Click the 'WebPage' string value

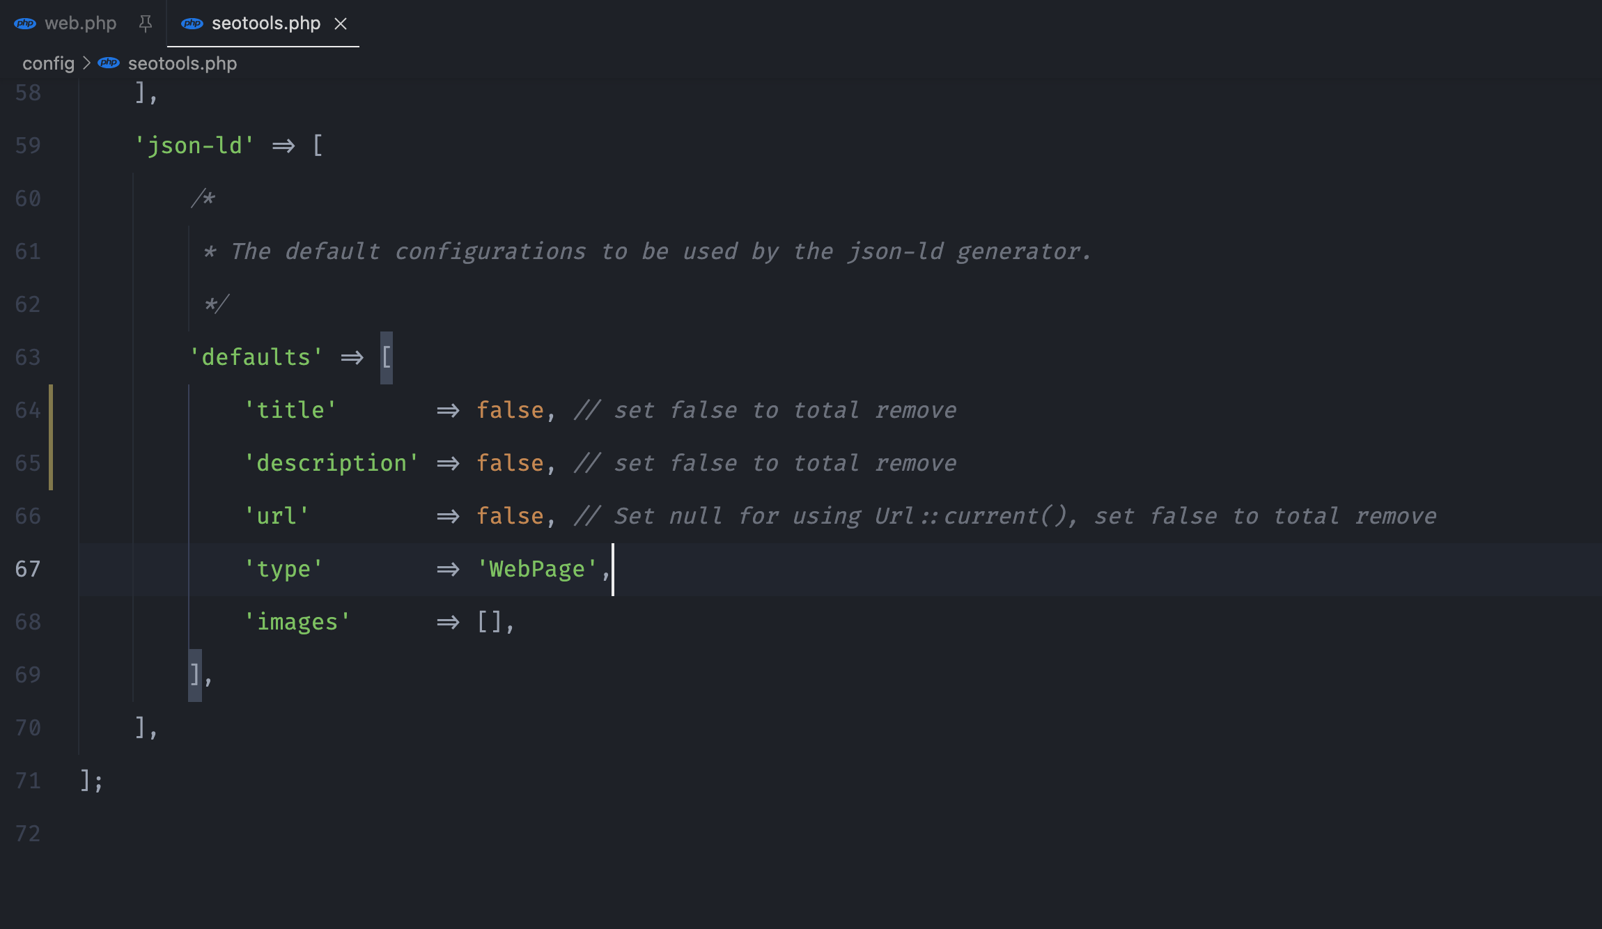click(536, 568)
